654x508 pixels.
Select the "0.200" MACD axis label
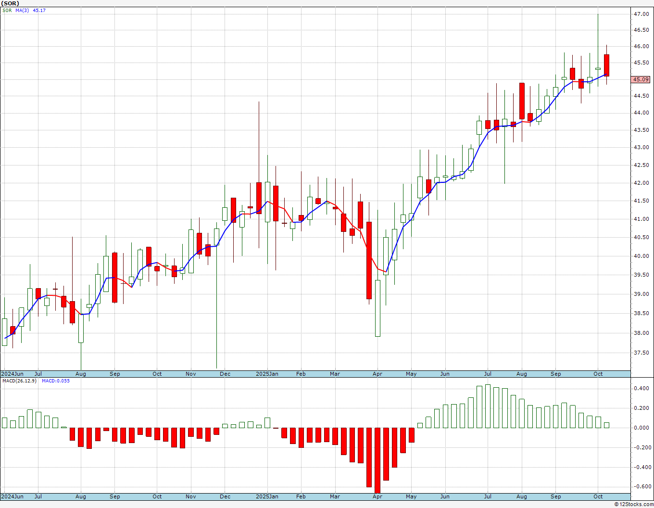[x=641, y=408]
